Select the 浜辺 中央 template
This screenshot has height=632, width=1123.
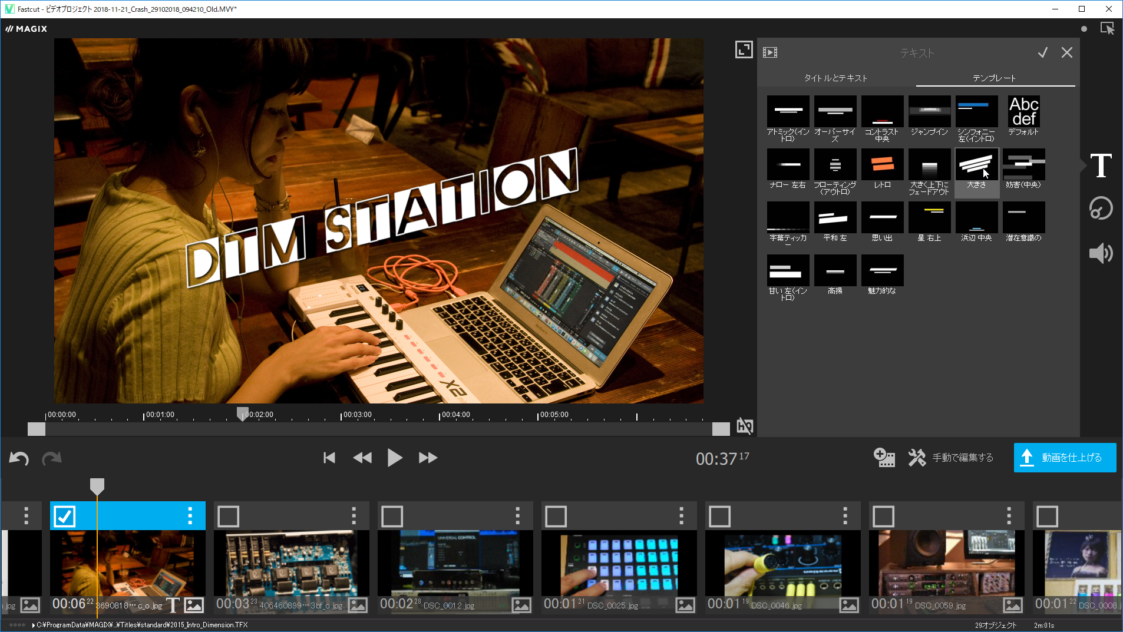pos(976,221)
